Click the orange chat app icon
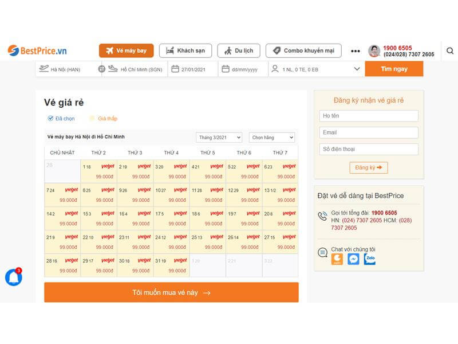458x344 pixels. point(337,259)
